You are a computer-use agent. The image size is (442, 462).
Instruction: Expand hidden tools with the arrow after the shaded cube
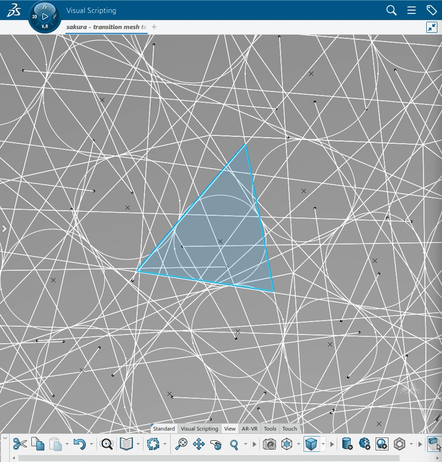pyautogui.click(x=332, y=444)
